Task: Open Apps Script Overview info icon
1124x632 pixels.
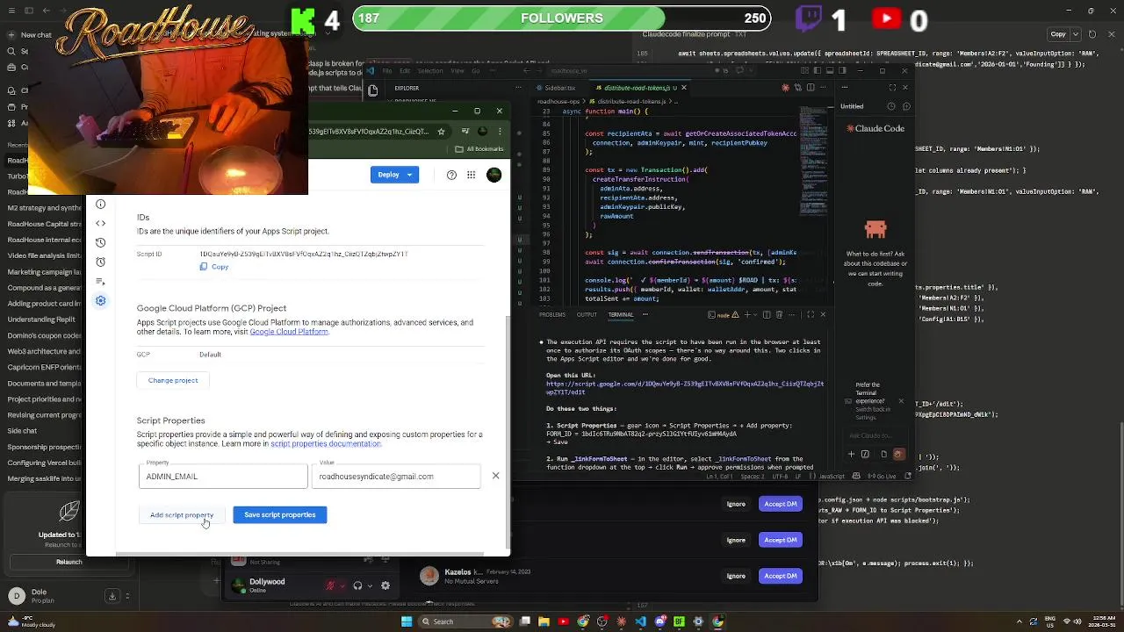Action: 101,204
